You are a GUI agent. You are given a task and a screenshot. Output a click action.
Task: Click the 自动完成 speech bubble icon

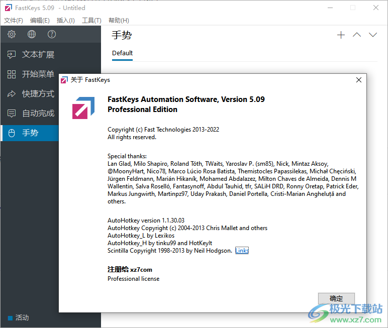coord(12,114)
